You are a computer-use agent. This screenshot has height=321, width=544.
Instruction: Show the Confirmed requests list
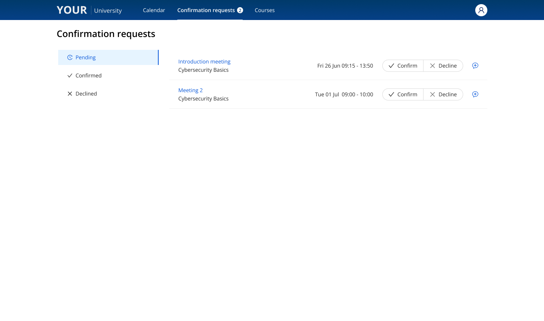click(108, 76)
